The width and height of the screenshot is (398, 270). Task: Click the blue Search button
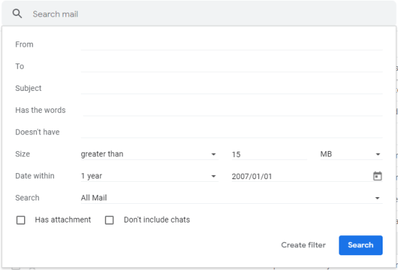361,245
